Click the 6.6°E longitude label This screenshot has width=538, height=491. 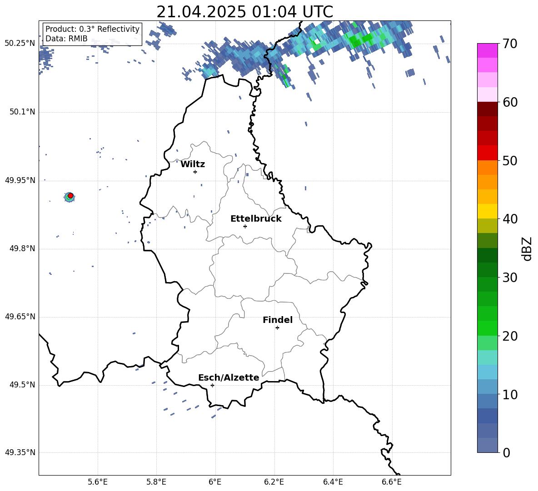pyautogui.click(x=392, y=482)
